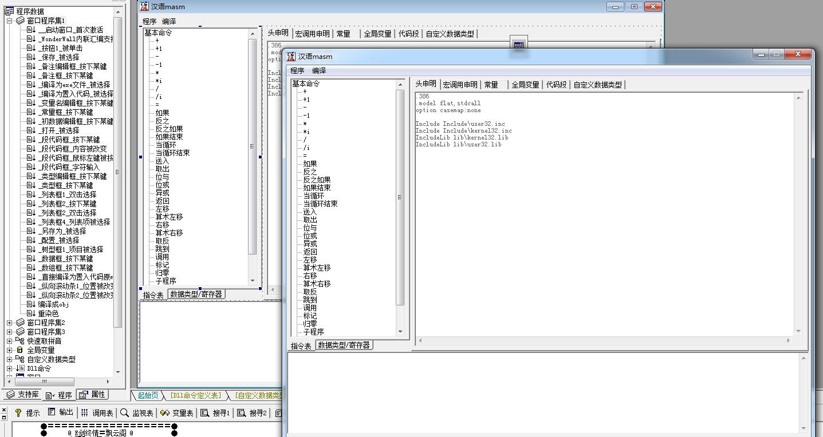Click the 程序数据 root icon in tree
823x437 pixels.
tap(9, 11)
